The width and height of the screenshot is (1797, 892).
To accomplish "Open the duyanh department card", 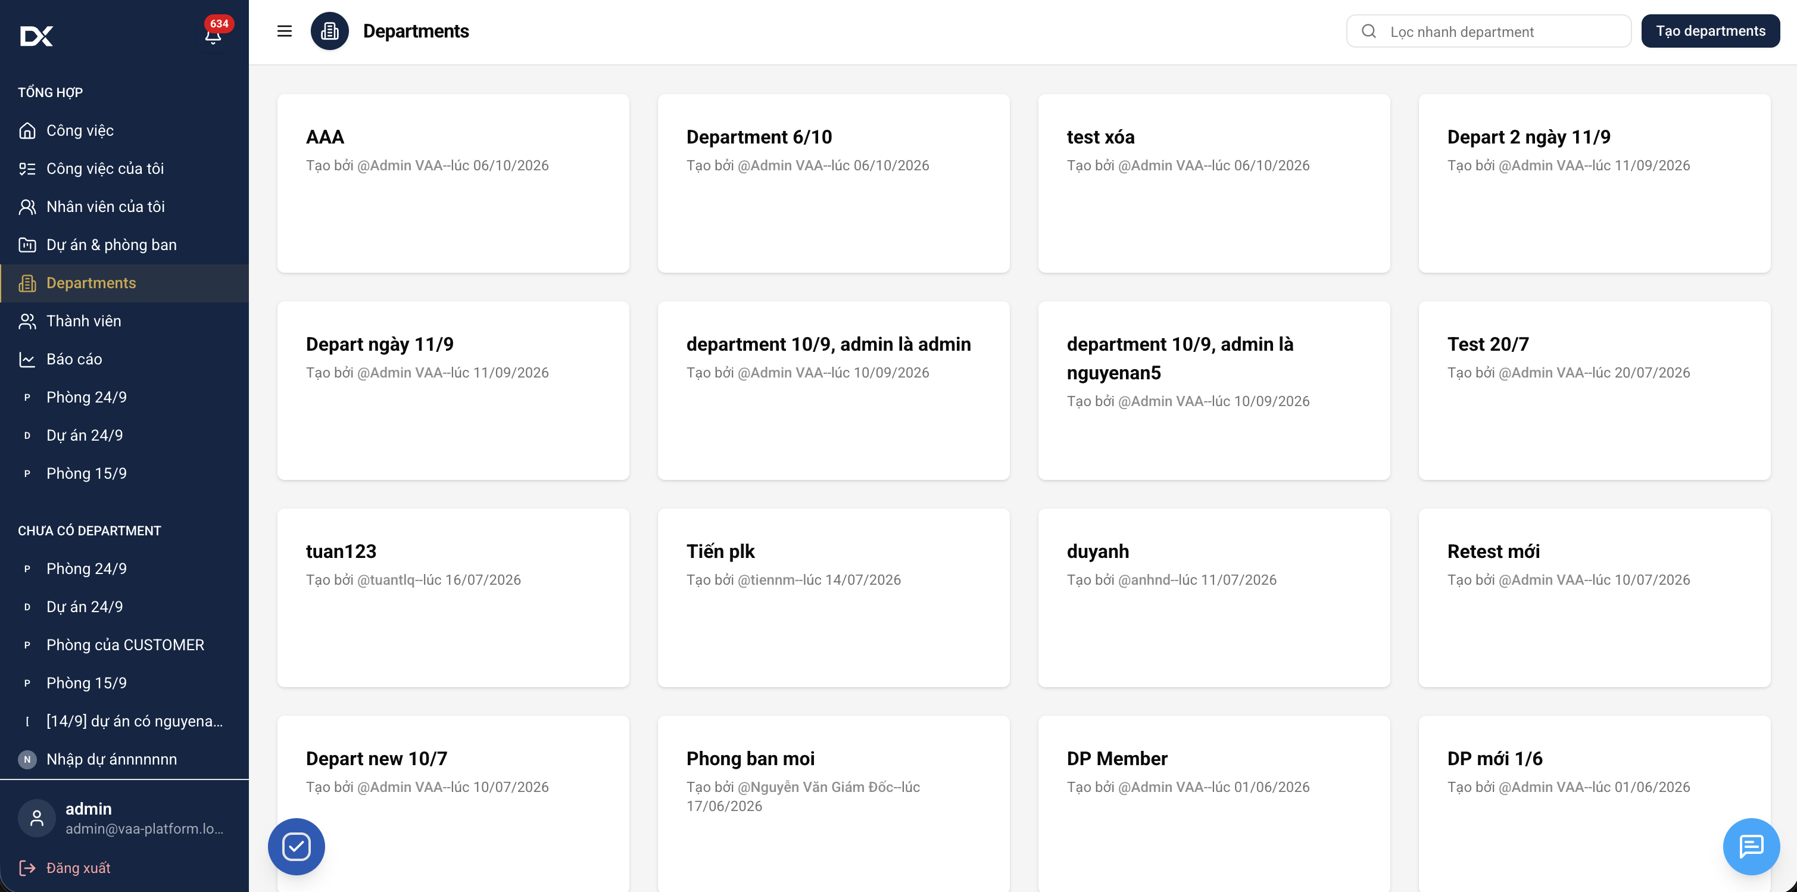I will pyautogui.click(x=1214, y=598).
